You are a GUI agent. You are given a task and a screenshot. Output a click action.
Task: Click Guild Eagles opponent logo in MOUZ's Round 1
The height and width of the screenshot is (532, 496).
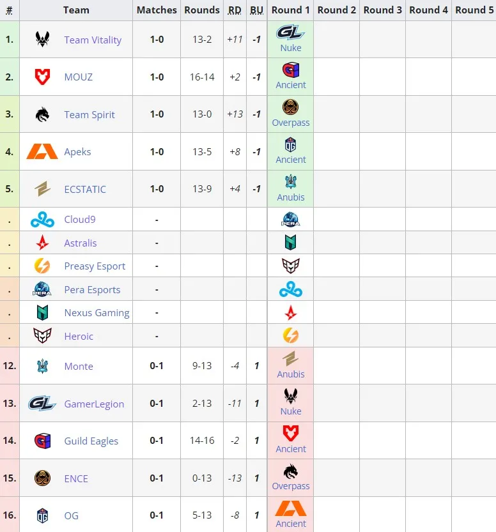point(291,70)
